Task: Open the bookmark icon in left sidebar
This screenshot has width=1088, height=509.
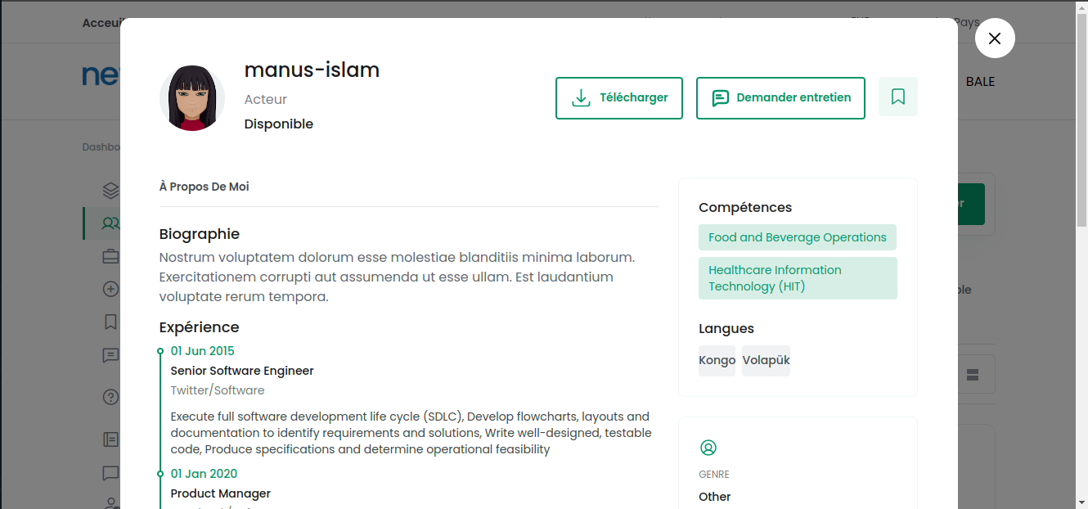Action: coord(110,322)
